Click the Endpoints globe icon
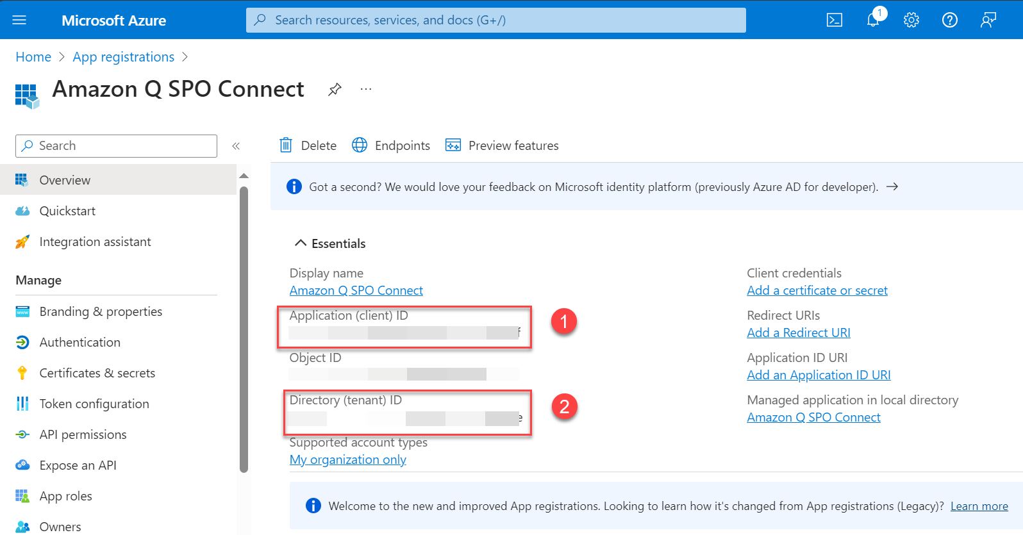1023x535 pixels. [x=360, y=145]
